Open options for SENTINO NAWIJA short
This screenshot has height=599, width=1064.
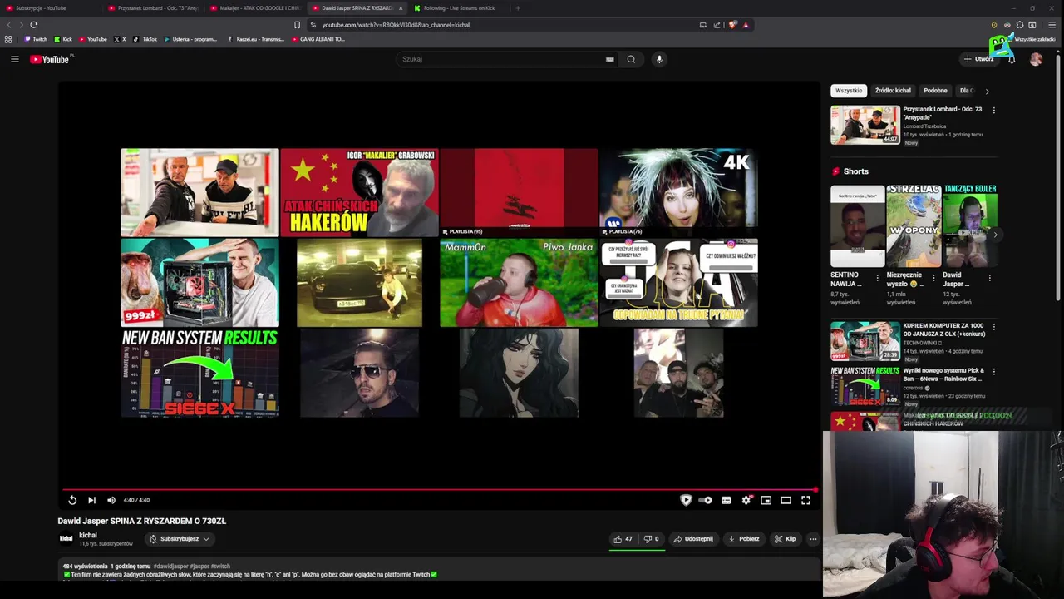877,278
